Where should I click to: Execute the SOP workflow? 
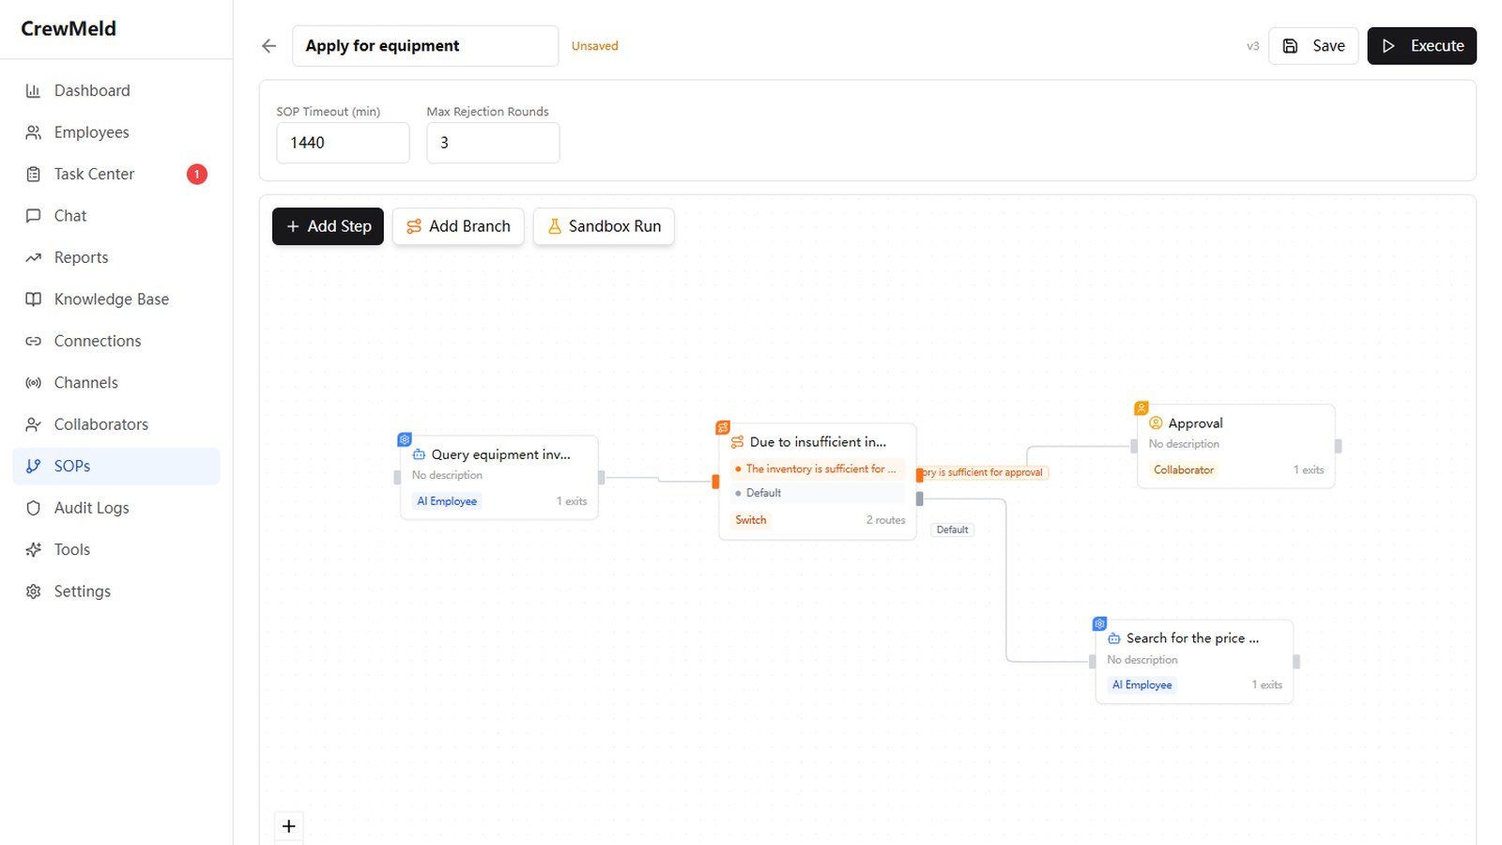click(x=1421, y=46)
